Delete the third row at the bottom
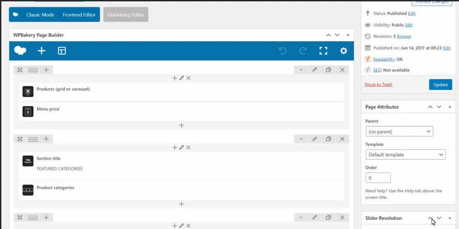This screenshot has width=459, height=229. [342, 217]
